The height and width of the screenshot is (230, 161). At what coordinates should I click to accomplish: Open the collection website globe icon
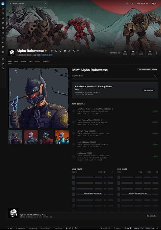[65, 51]
